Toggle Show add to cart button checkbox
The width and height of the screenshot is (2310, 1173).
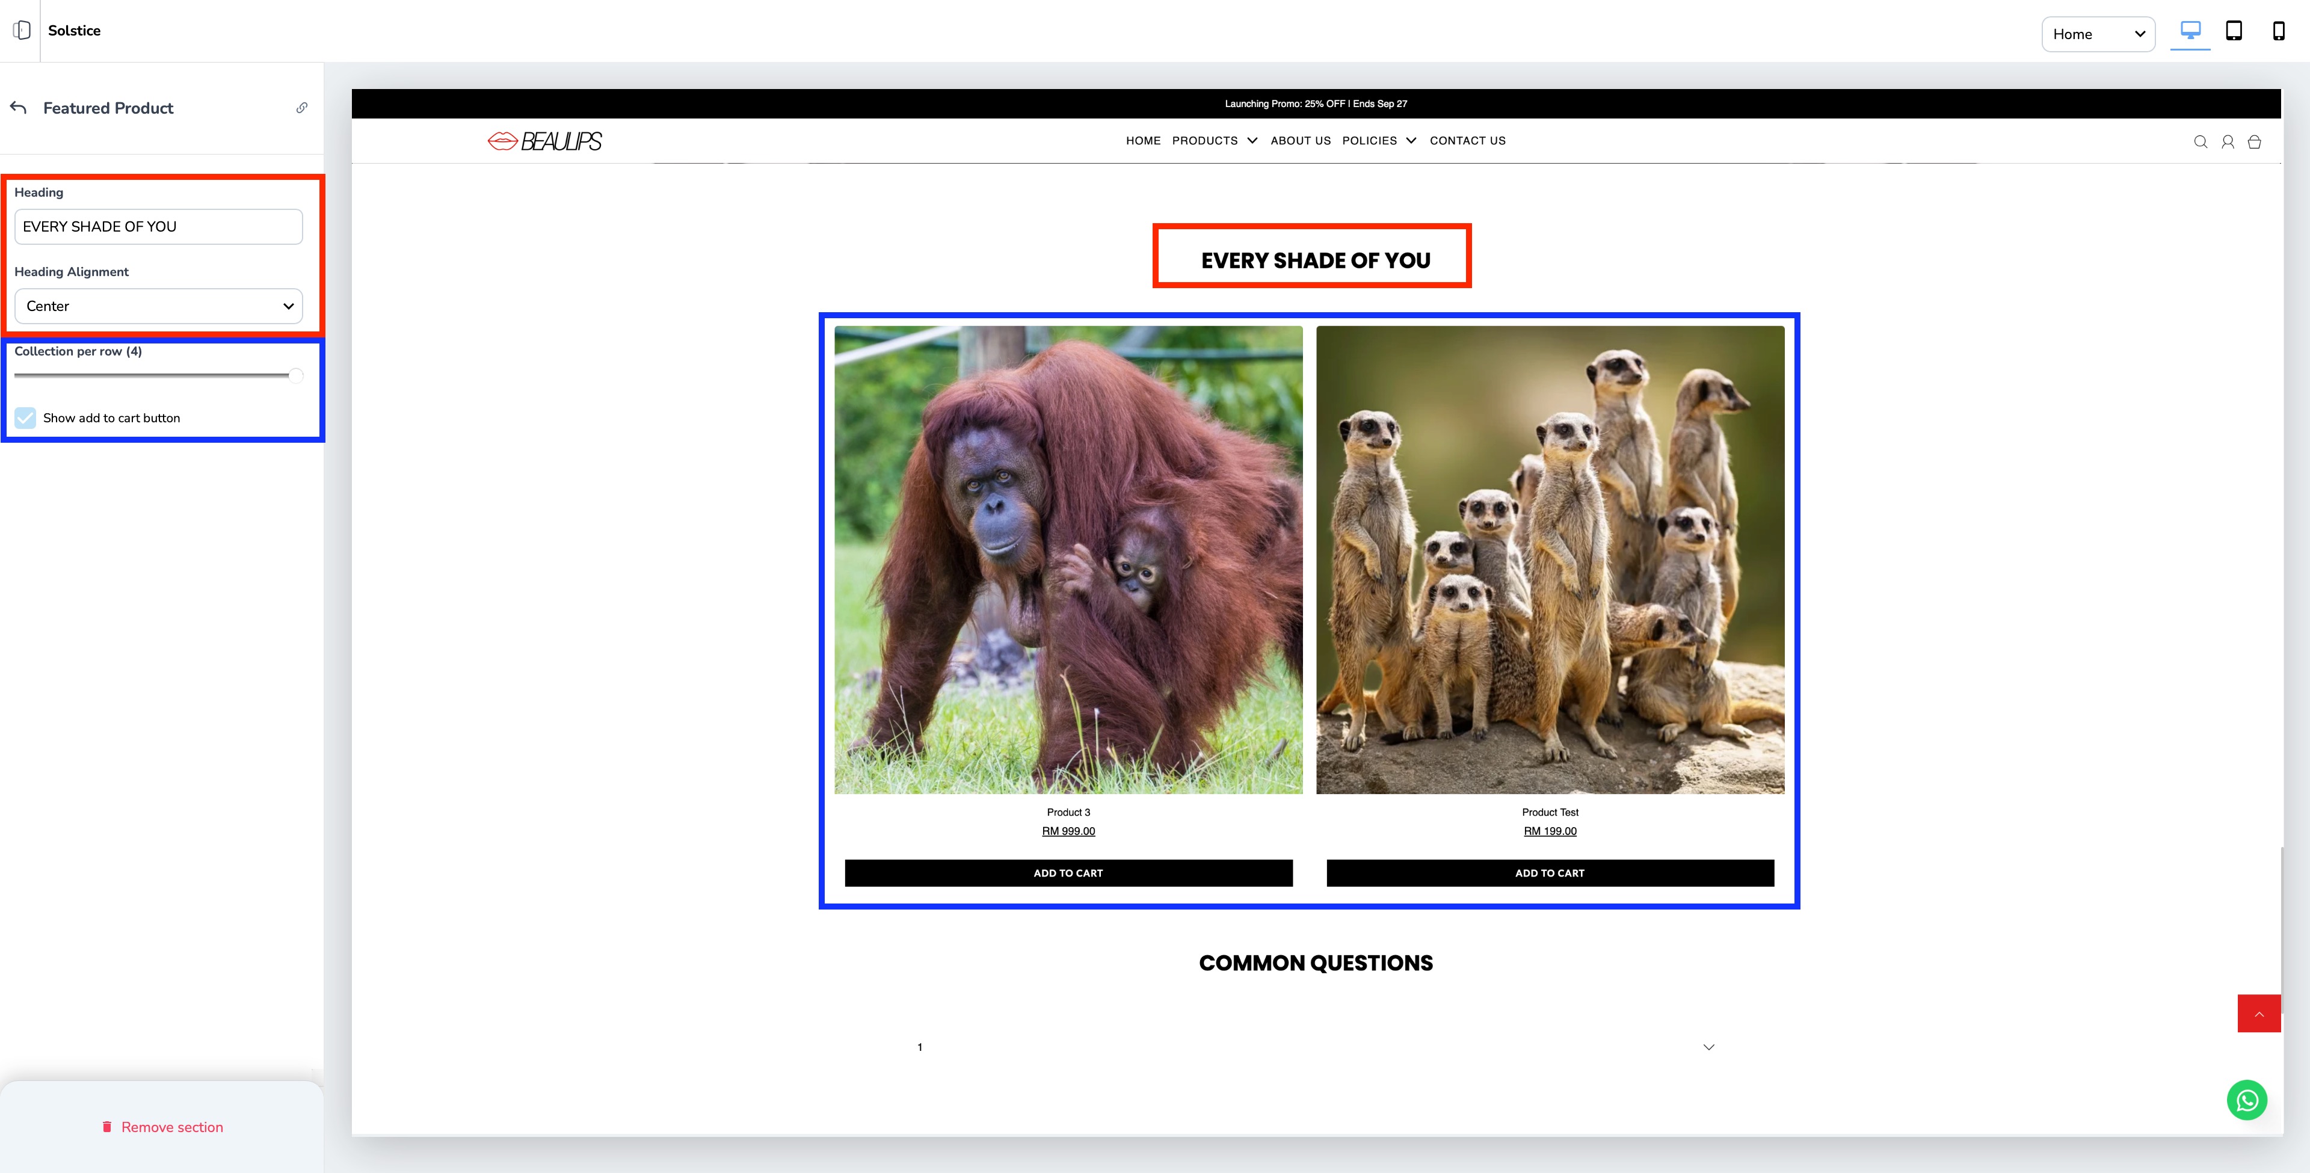pos(25,418)
